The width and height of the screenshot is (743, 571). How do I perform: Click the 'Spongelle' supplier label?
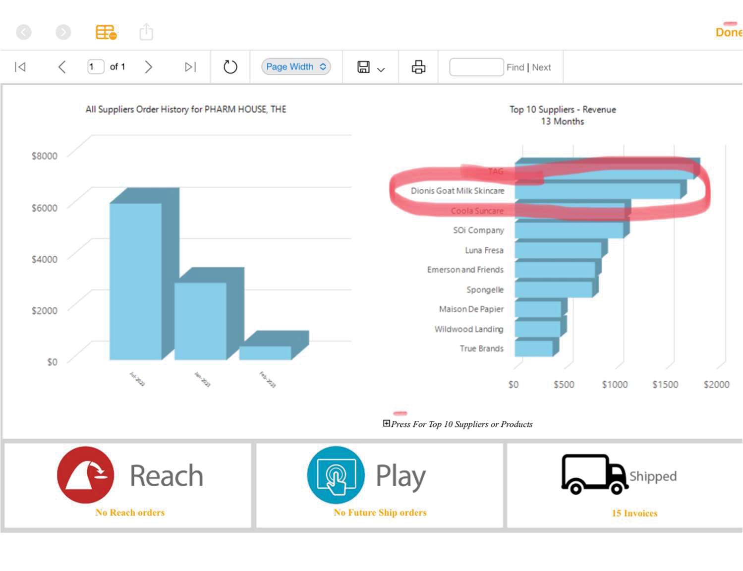(485, 289)
